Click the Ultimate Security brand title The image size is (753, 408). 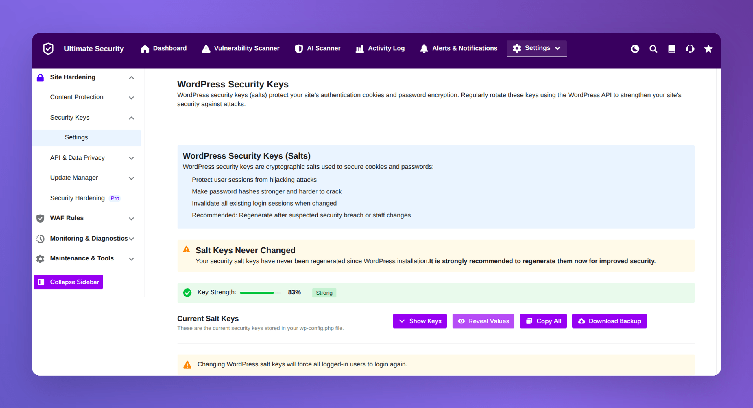tap(94, 49)
